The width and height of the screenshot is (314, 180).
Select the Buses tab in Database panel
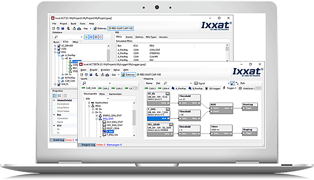[x=57, y=42]
